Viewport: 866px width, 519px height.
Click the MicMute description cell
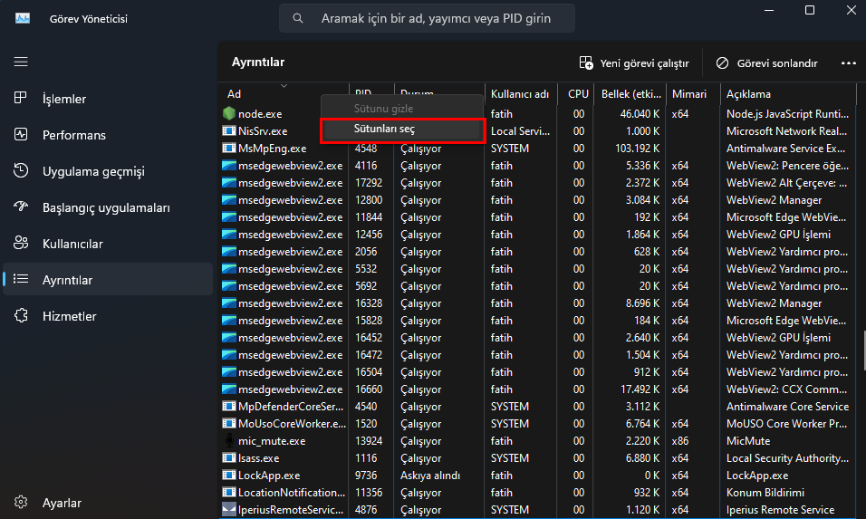[748, 440]
